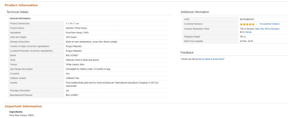Select the ASIN value B07KQBHXN7
291x118 pixels.
click(247, 20)
